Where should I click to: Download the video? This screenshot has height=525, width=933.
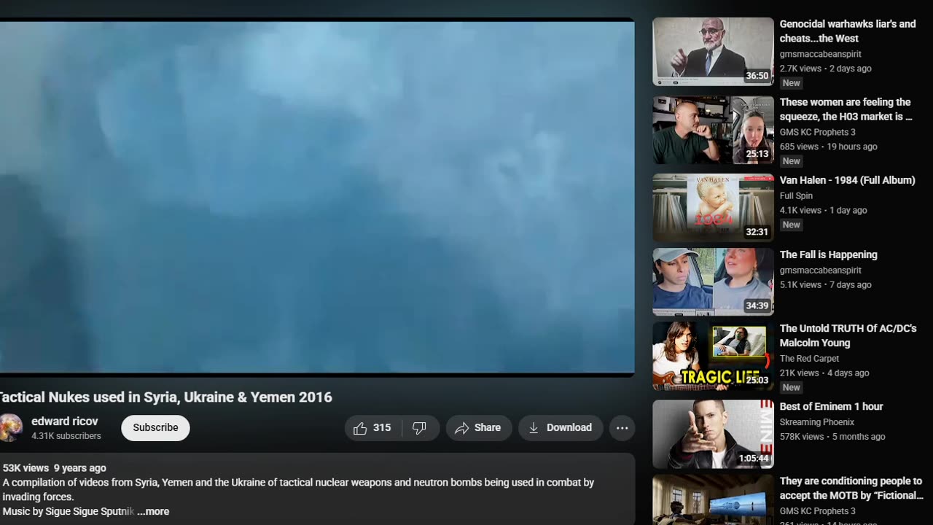(x=561, y=428)
